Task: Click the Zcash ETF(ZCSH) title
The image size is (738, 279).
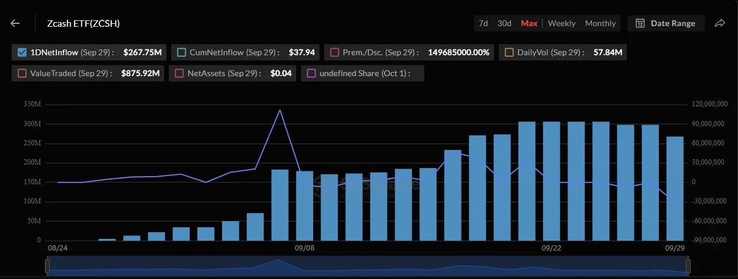Action: (x=83, y=23)
